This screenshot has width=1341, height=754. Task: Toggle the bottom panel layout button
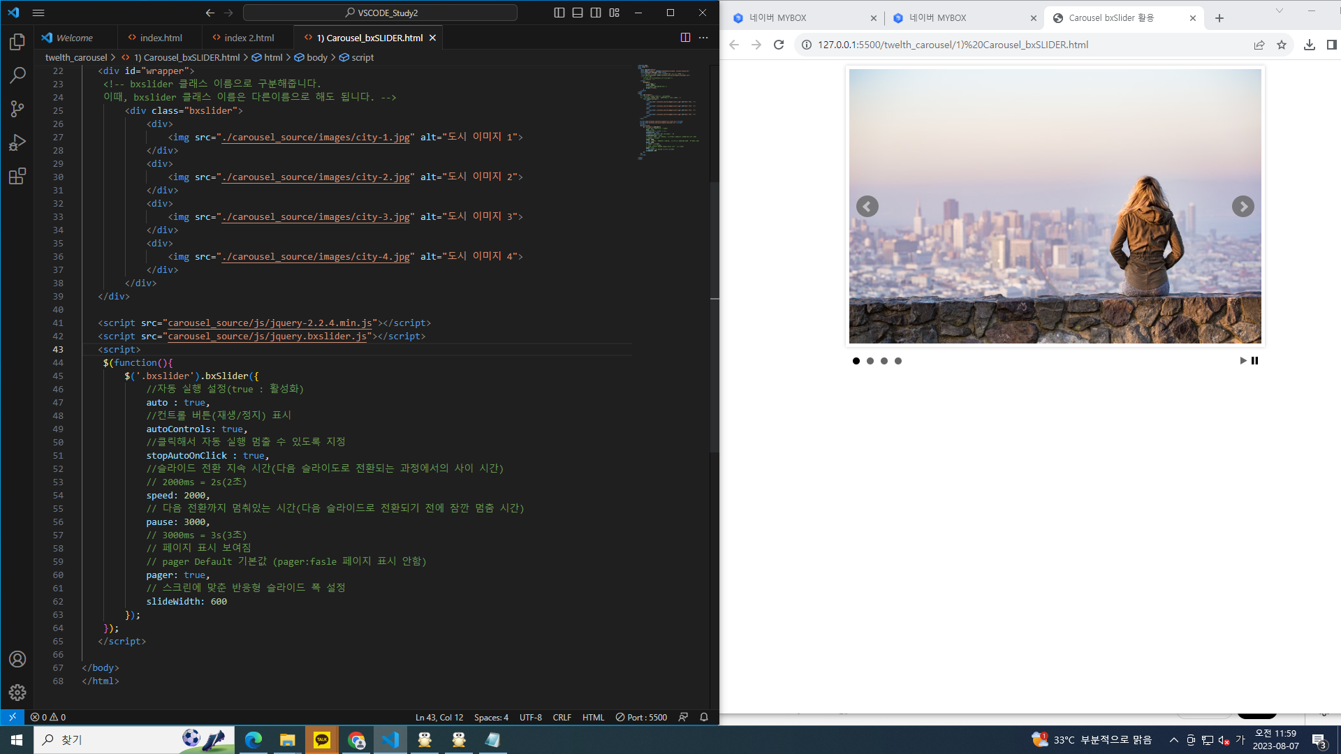tap(578, 13)
